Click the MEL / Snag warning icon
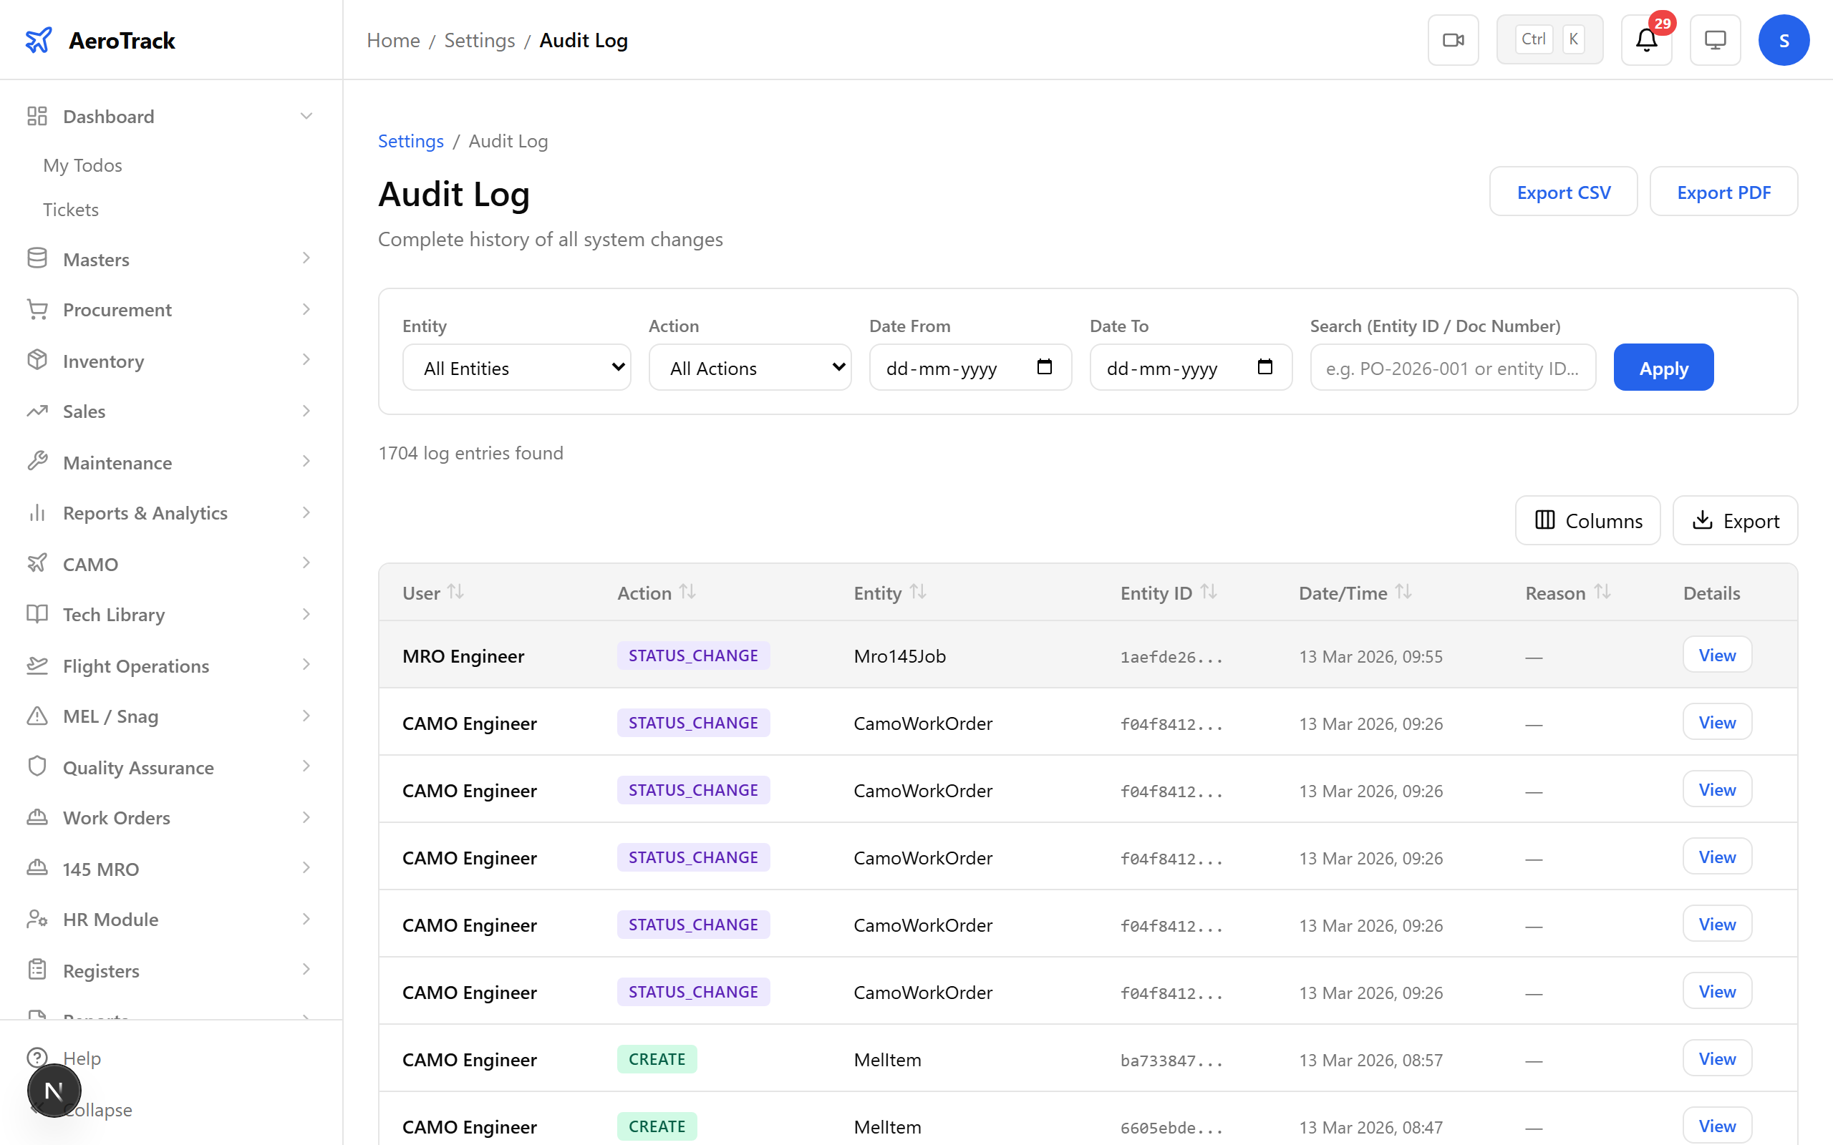Image resolution: width=1833 pixels, height=1145 pixels. (37, 716)
